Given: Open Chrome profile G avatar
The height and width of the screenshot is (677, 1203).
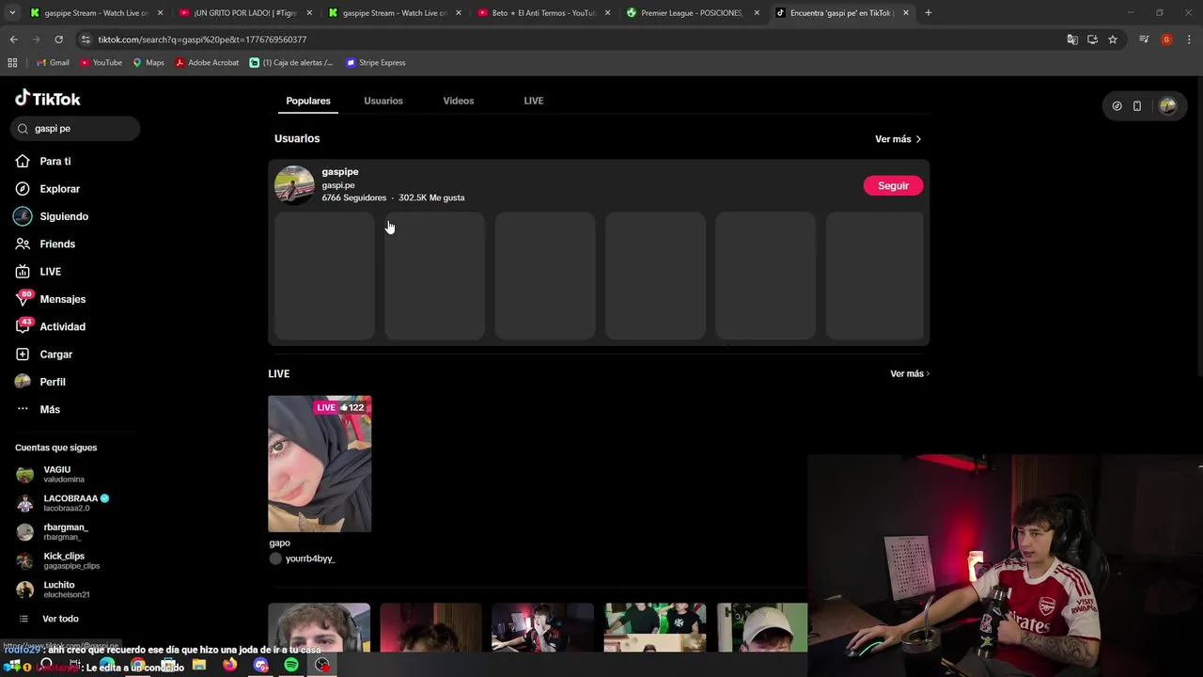Looking at the screenshot, I should [1166, 39].
